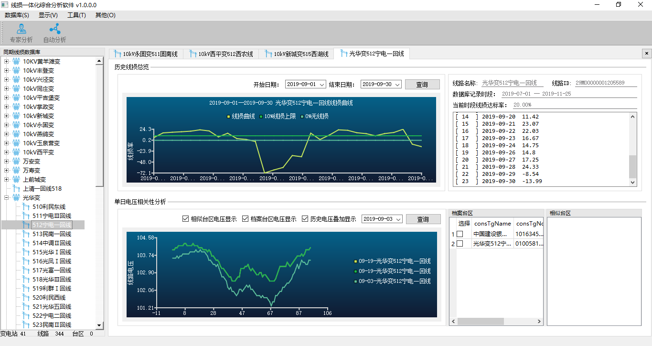Click the substation icon beside 10KV黄羊滩变
This screenshot has height=346, width=652.
pos(16,61)
